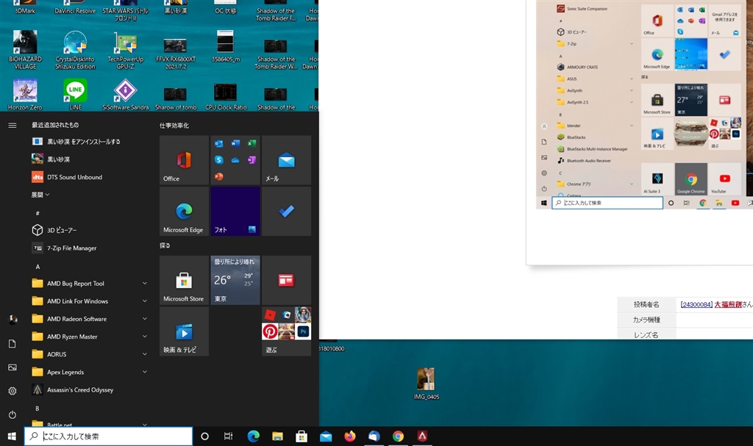This screenshot has height=446, width=753.
Task: Expand the Apex Legends folder
Action: (x=90, y=373)
